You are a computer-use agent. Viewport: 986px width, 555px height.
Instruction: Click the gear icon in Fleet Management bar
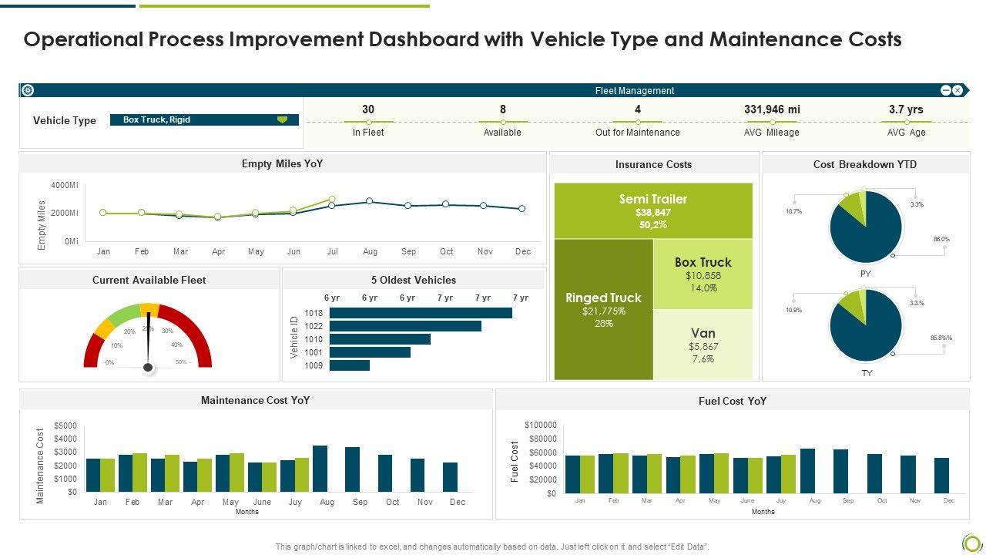[x=28, y=90]
